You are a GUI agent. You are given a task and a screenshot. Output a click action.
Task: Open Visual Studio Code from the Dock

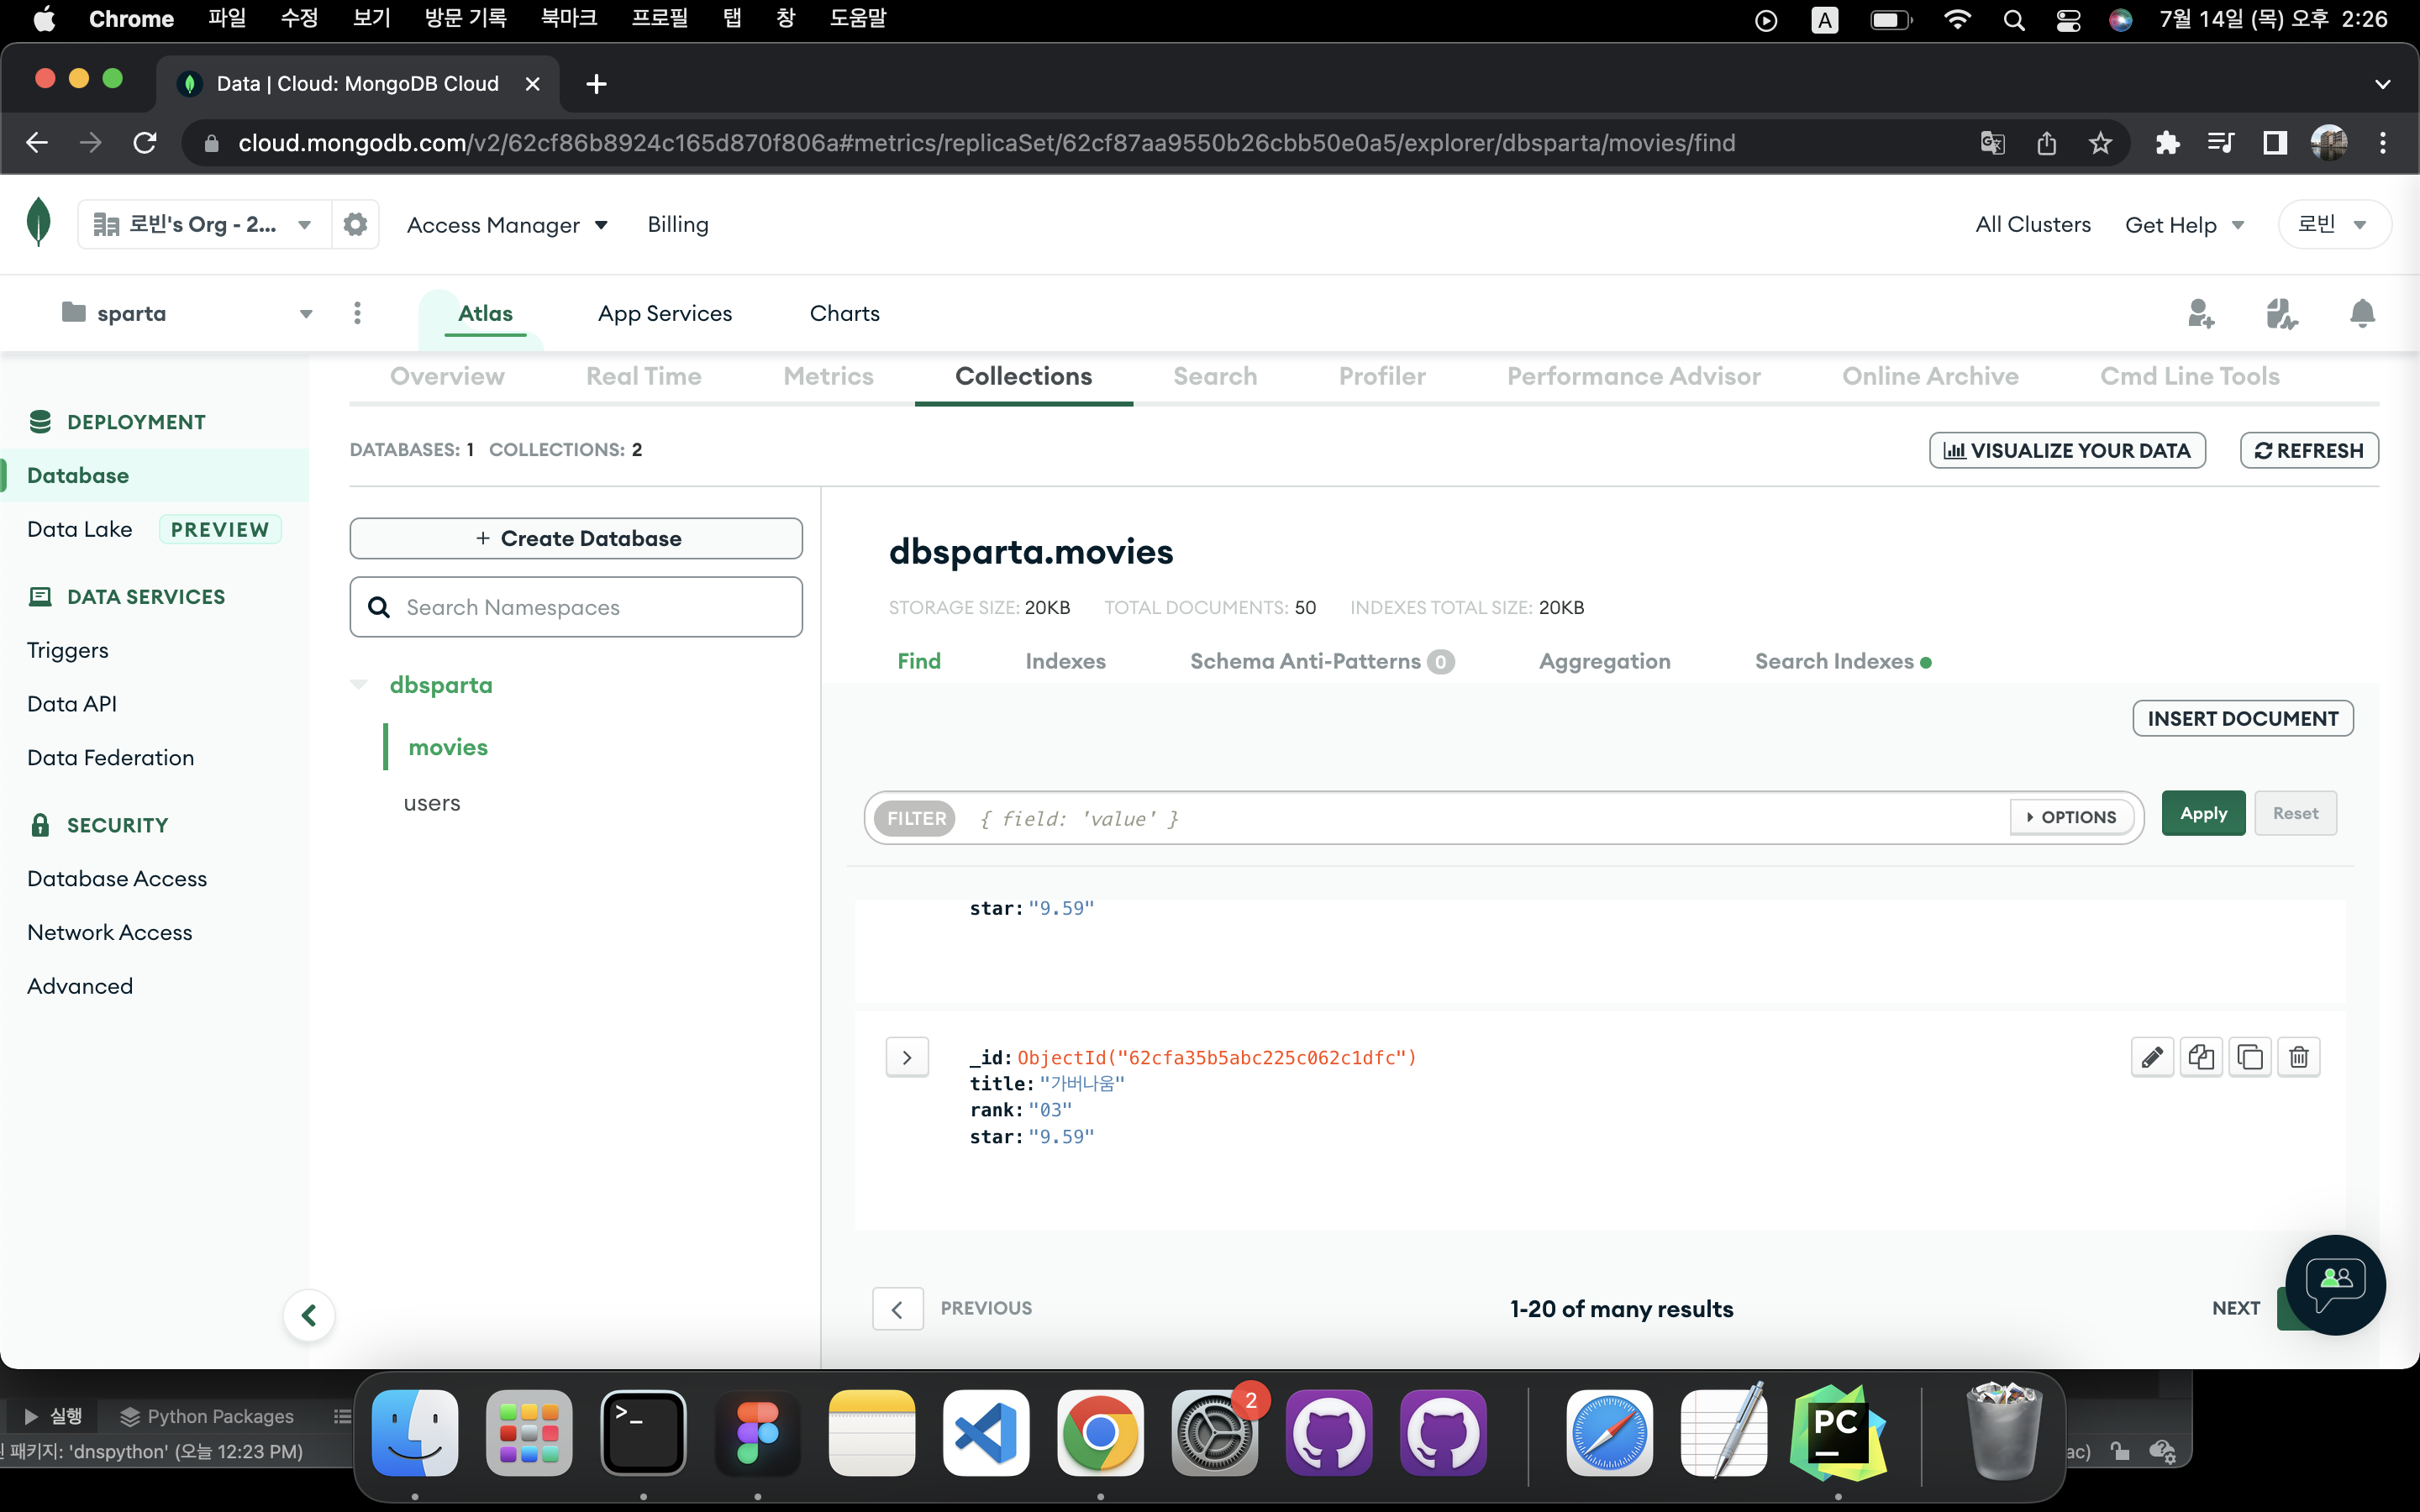coord(986,1432)
